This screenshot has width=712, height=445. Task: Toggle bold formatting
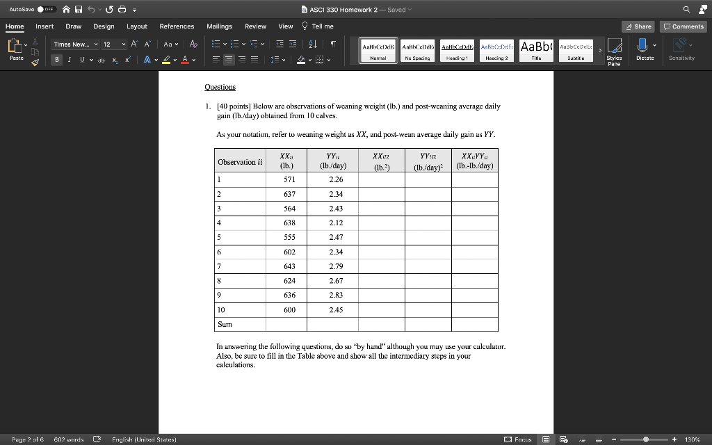pyautogui.click(x=57, y=60)
